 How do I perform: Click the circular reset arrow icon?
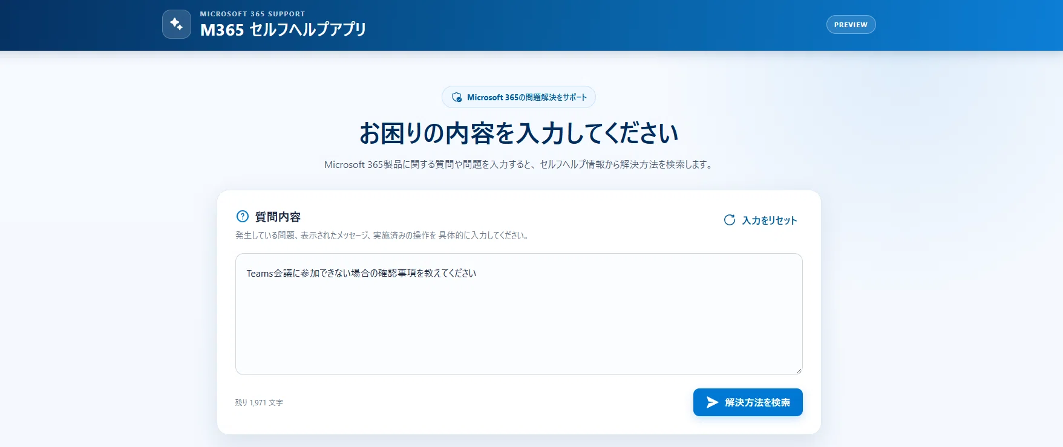[x=730, y=220]
